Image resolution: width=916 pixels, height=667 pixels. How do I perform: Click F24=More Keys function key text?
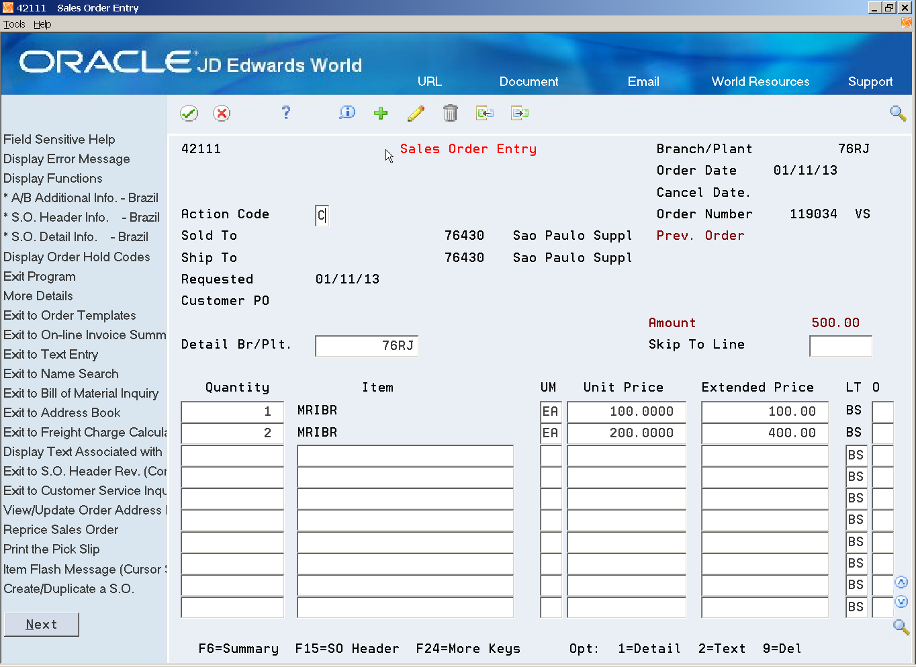click(x=468, y=648)
